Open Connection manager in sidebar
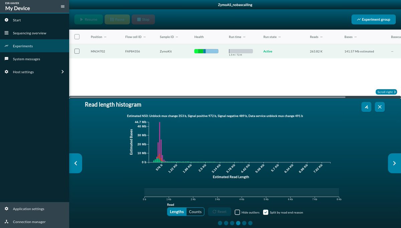 (34, 222)
